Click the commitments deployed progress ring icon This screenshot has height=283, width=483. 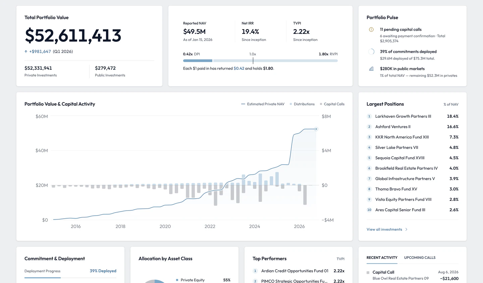pos(371,52)
